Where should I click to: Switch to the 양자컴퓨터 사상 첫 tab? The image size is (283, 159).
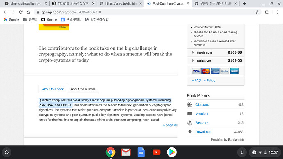tap(73, 3)
